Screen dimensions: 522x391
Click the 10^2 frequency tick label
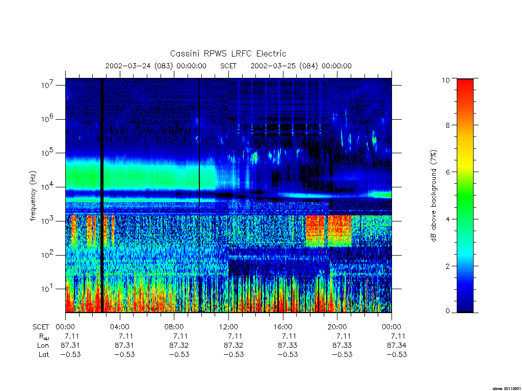coord(46,255)
